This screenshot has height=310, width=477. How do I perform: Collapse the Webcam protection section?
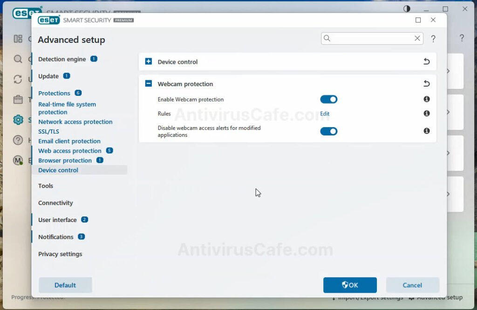[x=149, y=84]
